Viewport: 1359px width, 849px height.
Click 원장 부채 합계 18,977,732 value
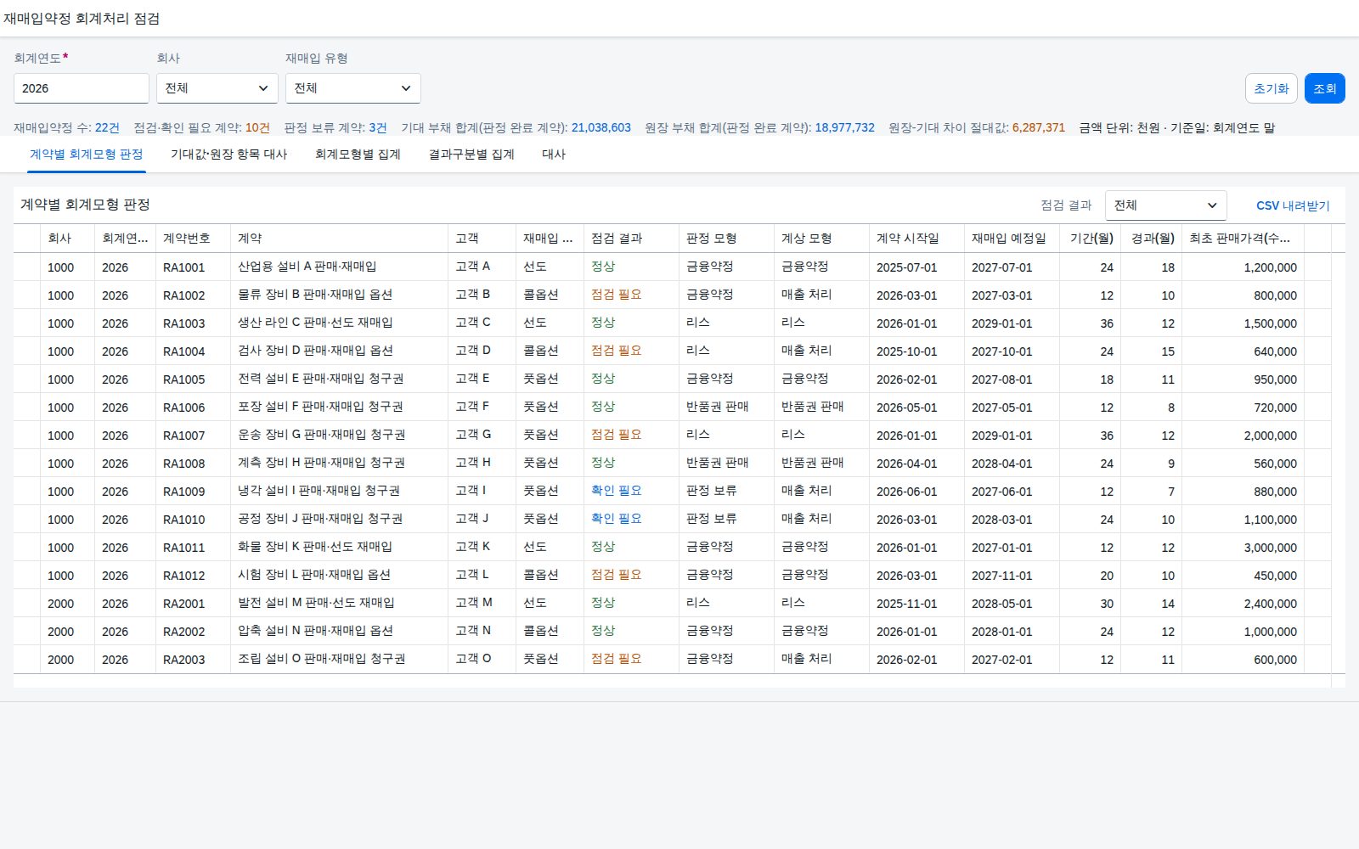tap(844, 128)
